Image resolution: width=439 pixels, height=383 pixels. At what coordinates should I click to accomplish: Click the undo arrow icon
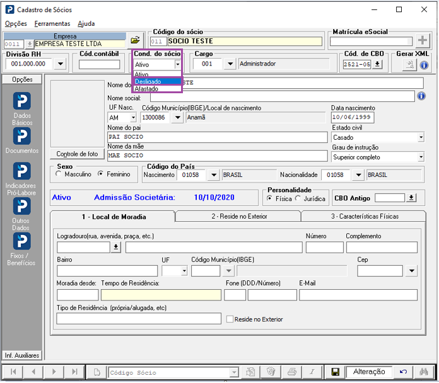coord(403,372)
